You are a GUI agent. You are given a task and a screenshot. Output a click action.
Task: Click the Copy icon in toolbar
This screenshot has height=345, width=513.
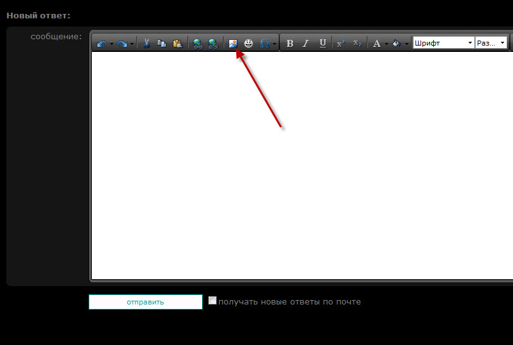click(x=161, y=44)
